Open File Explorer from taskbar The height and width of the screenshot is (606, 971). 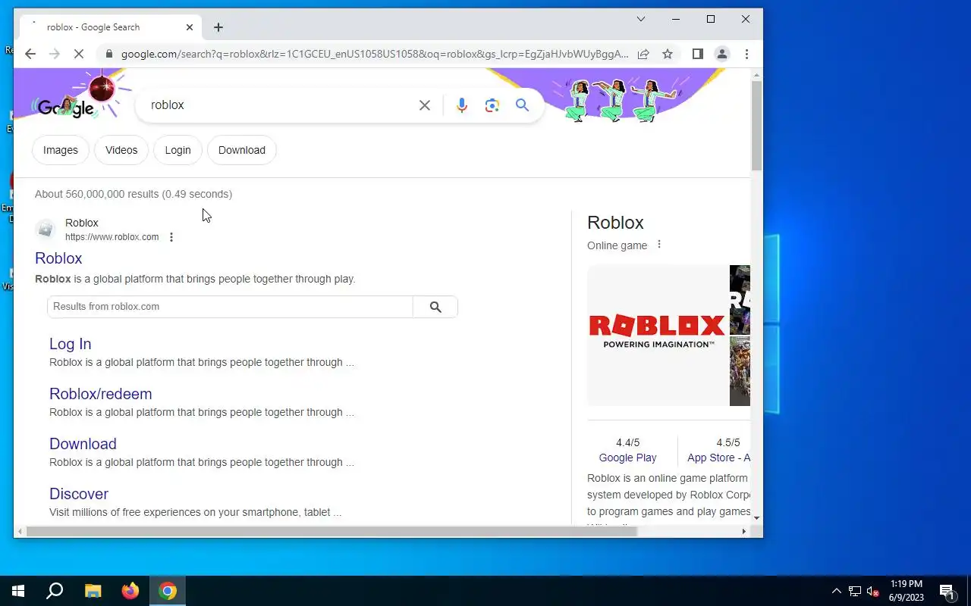(93, 591)
